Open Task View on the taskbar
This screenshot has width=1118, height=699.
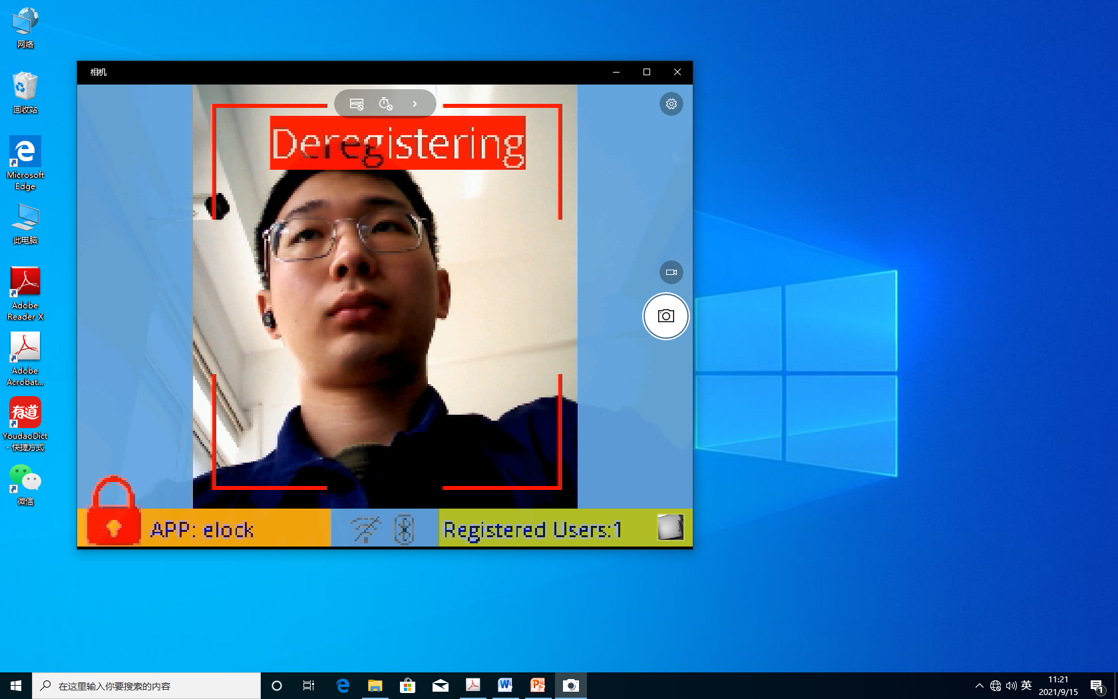coord(309,686)
